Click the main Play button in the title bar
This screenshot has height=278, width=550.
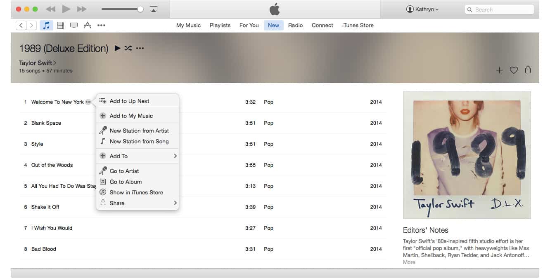66,9
